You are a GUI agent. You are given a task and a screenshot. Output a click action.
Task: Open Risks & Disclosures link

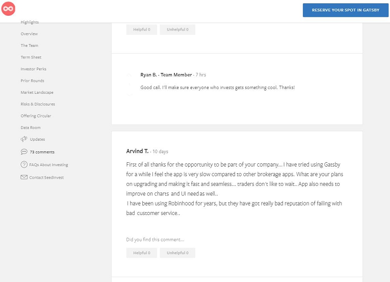(37, 104)
